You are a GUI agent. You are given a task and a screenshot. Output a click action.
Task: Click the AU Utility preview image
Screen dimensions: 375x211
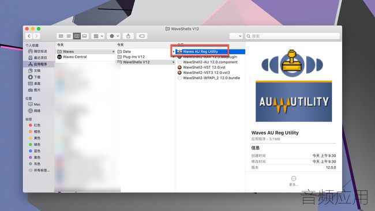(294, 101)
